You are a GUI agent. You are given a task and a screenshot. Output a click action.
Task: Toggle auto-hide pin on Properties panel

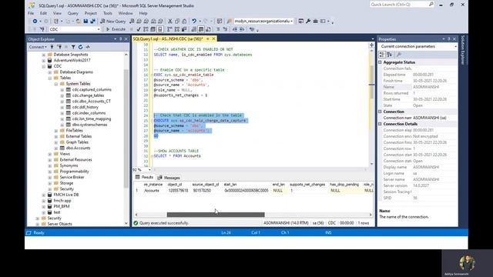pos(449,39)
